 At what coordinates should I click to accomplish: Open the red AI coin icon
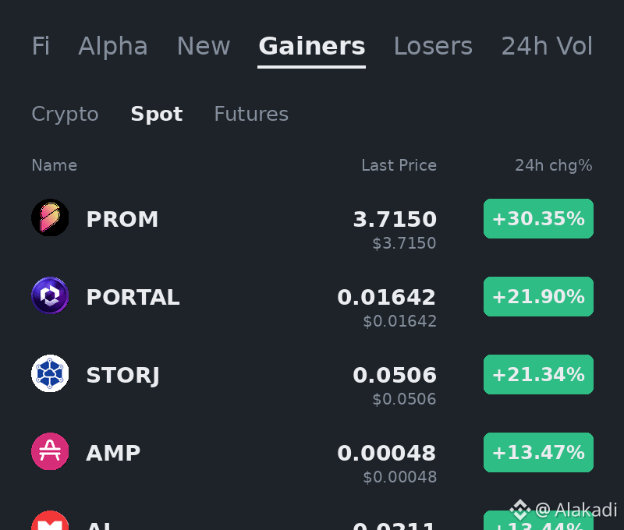50,520
